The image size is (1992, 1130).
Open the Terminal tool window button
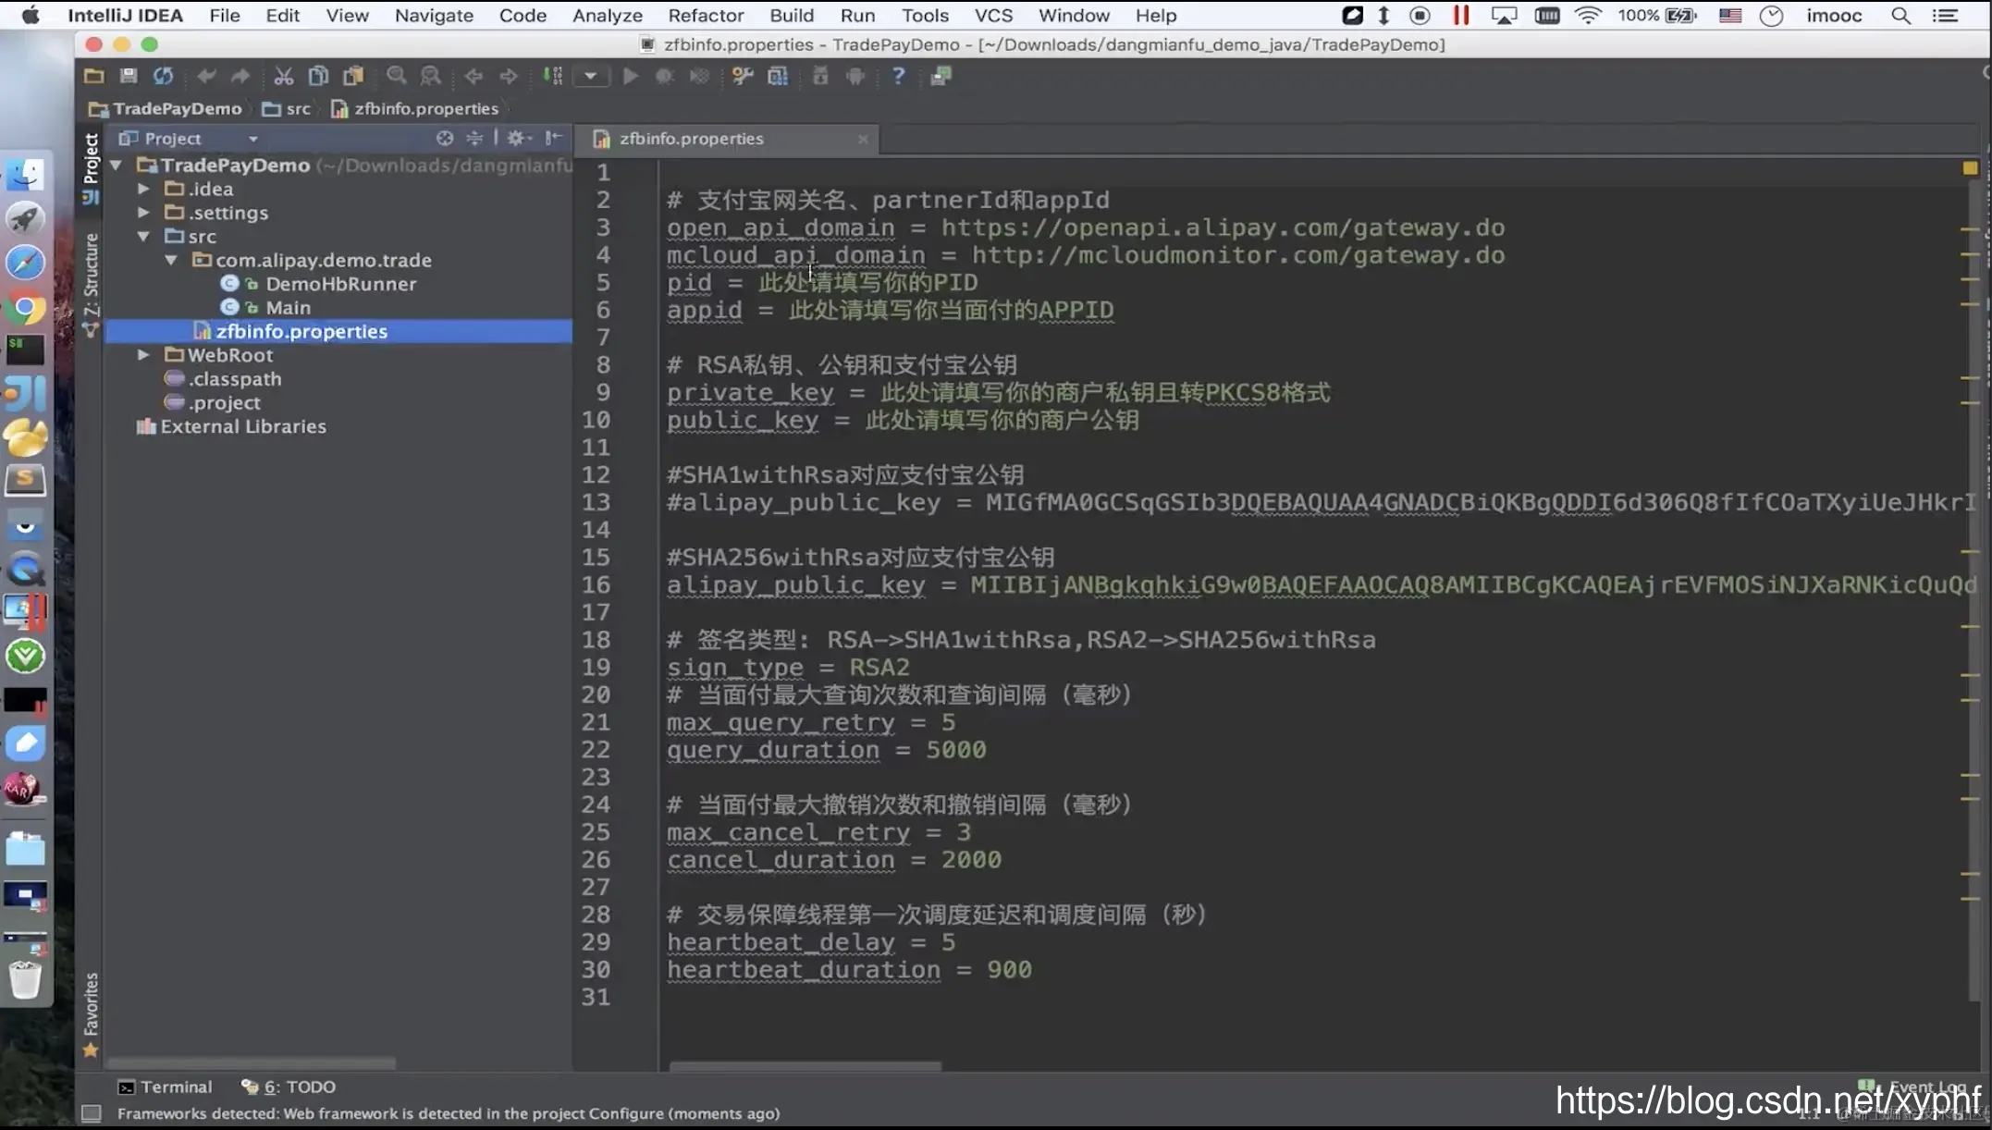tap(166, 1087)
